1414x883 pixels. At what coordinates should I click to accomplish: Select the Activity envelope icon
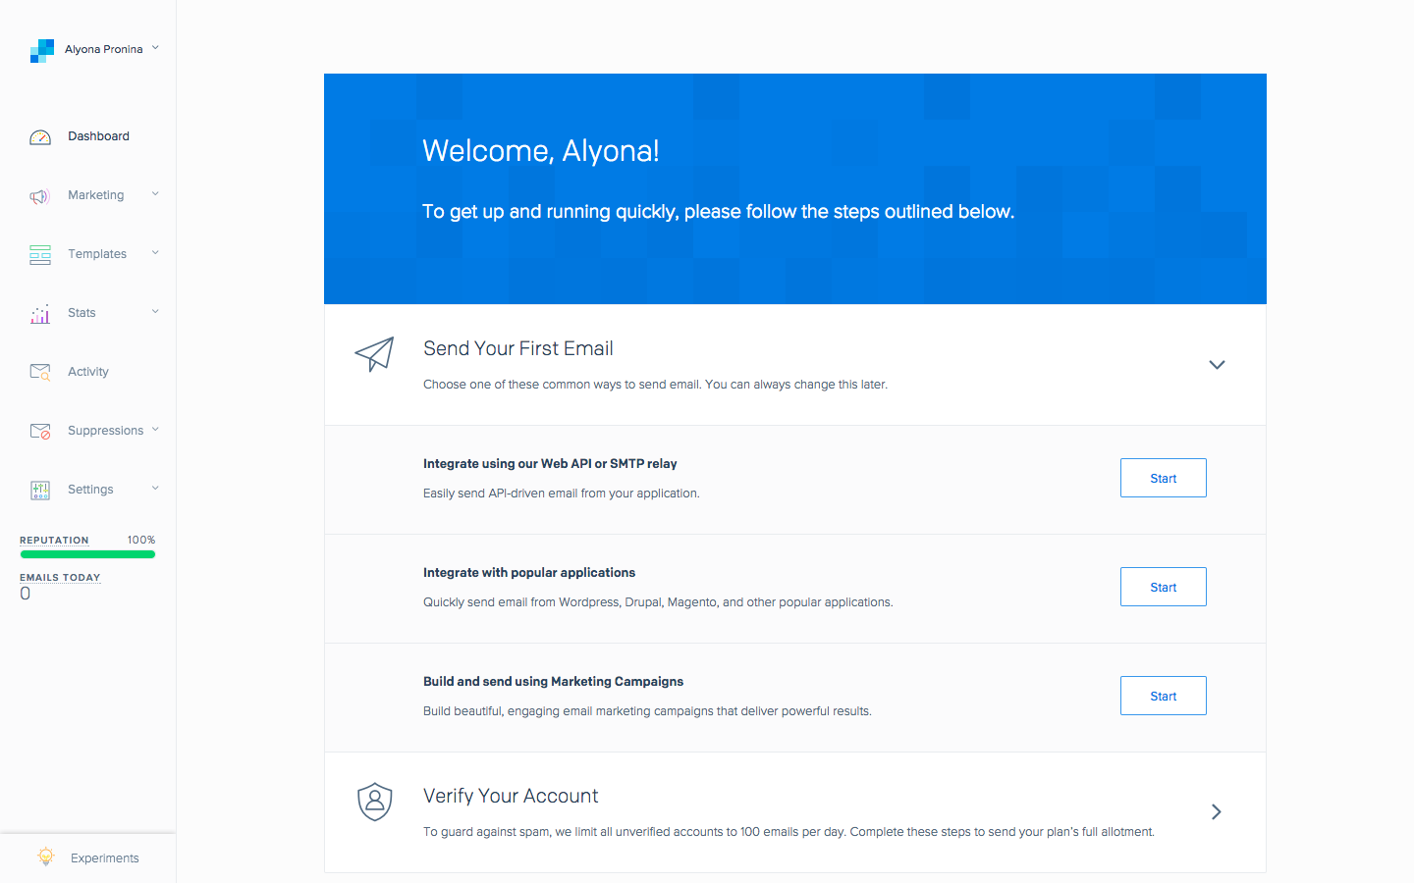click(x=39, y=372)
